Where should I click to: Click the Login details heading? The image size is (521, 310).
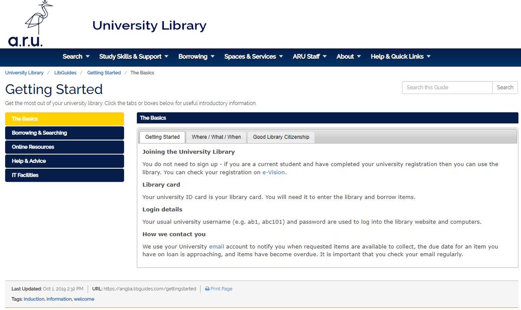162,209
